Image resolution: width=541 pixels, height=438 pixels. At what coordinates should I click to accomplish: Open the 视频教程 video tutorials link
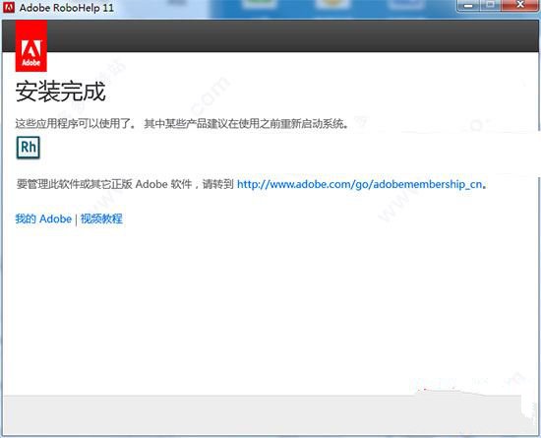coord(101,219)
